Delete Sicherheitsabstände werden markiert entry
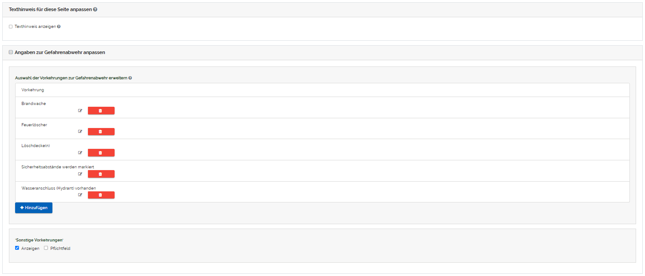This screenshot has height=276, width=645. tap(101, 174)
